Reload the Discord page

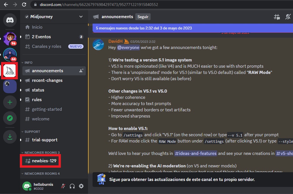pos(24,5)
